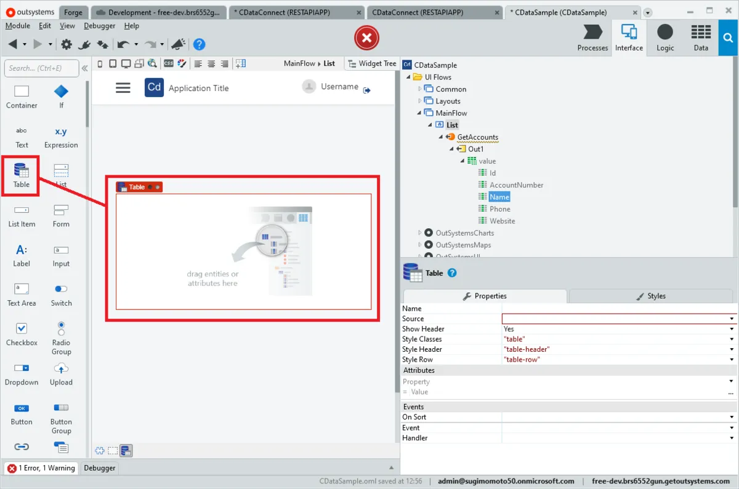Open the Widget Tree panel

(372, 63)
